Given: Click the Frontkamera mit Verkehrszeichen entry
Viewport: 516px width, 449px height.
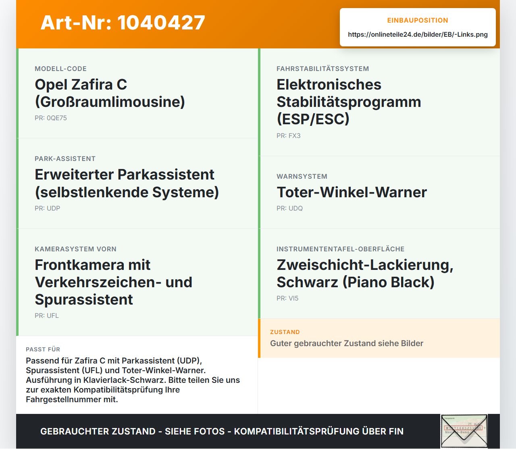Looking at the screenshot, I should tap(113, 282).
